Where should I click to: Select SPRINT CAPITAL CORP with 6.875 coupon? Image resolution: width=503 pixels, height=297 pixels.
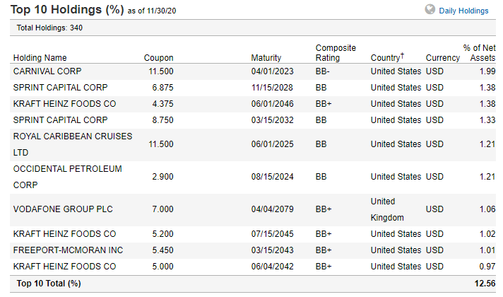point(253,88)
